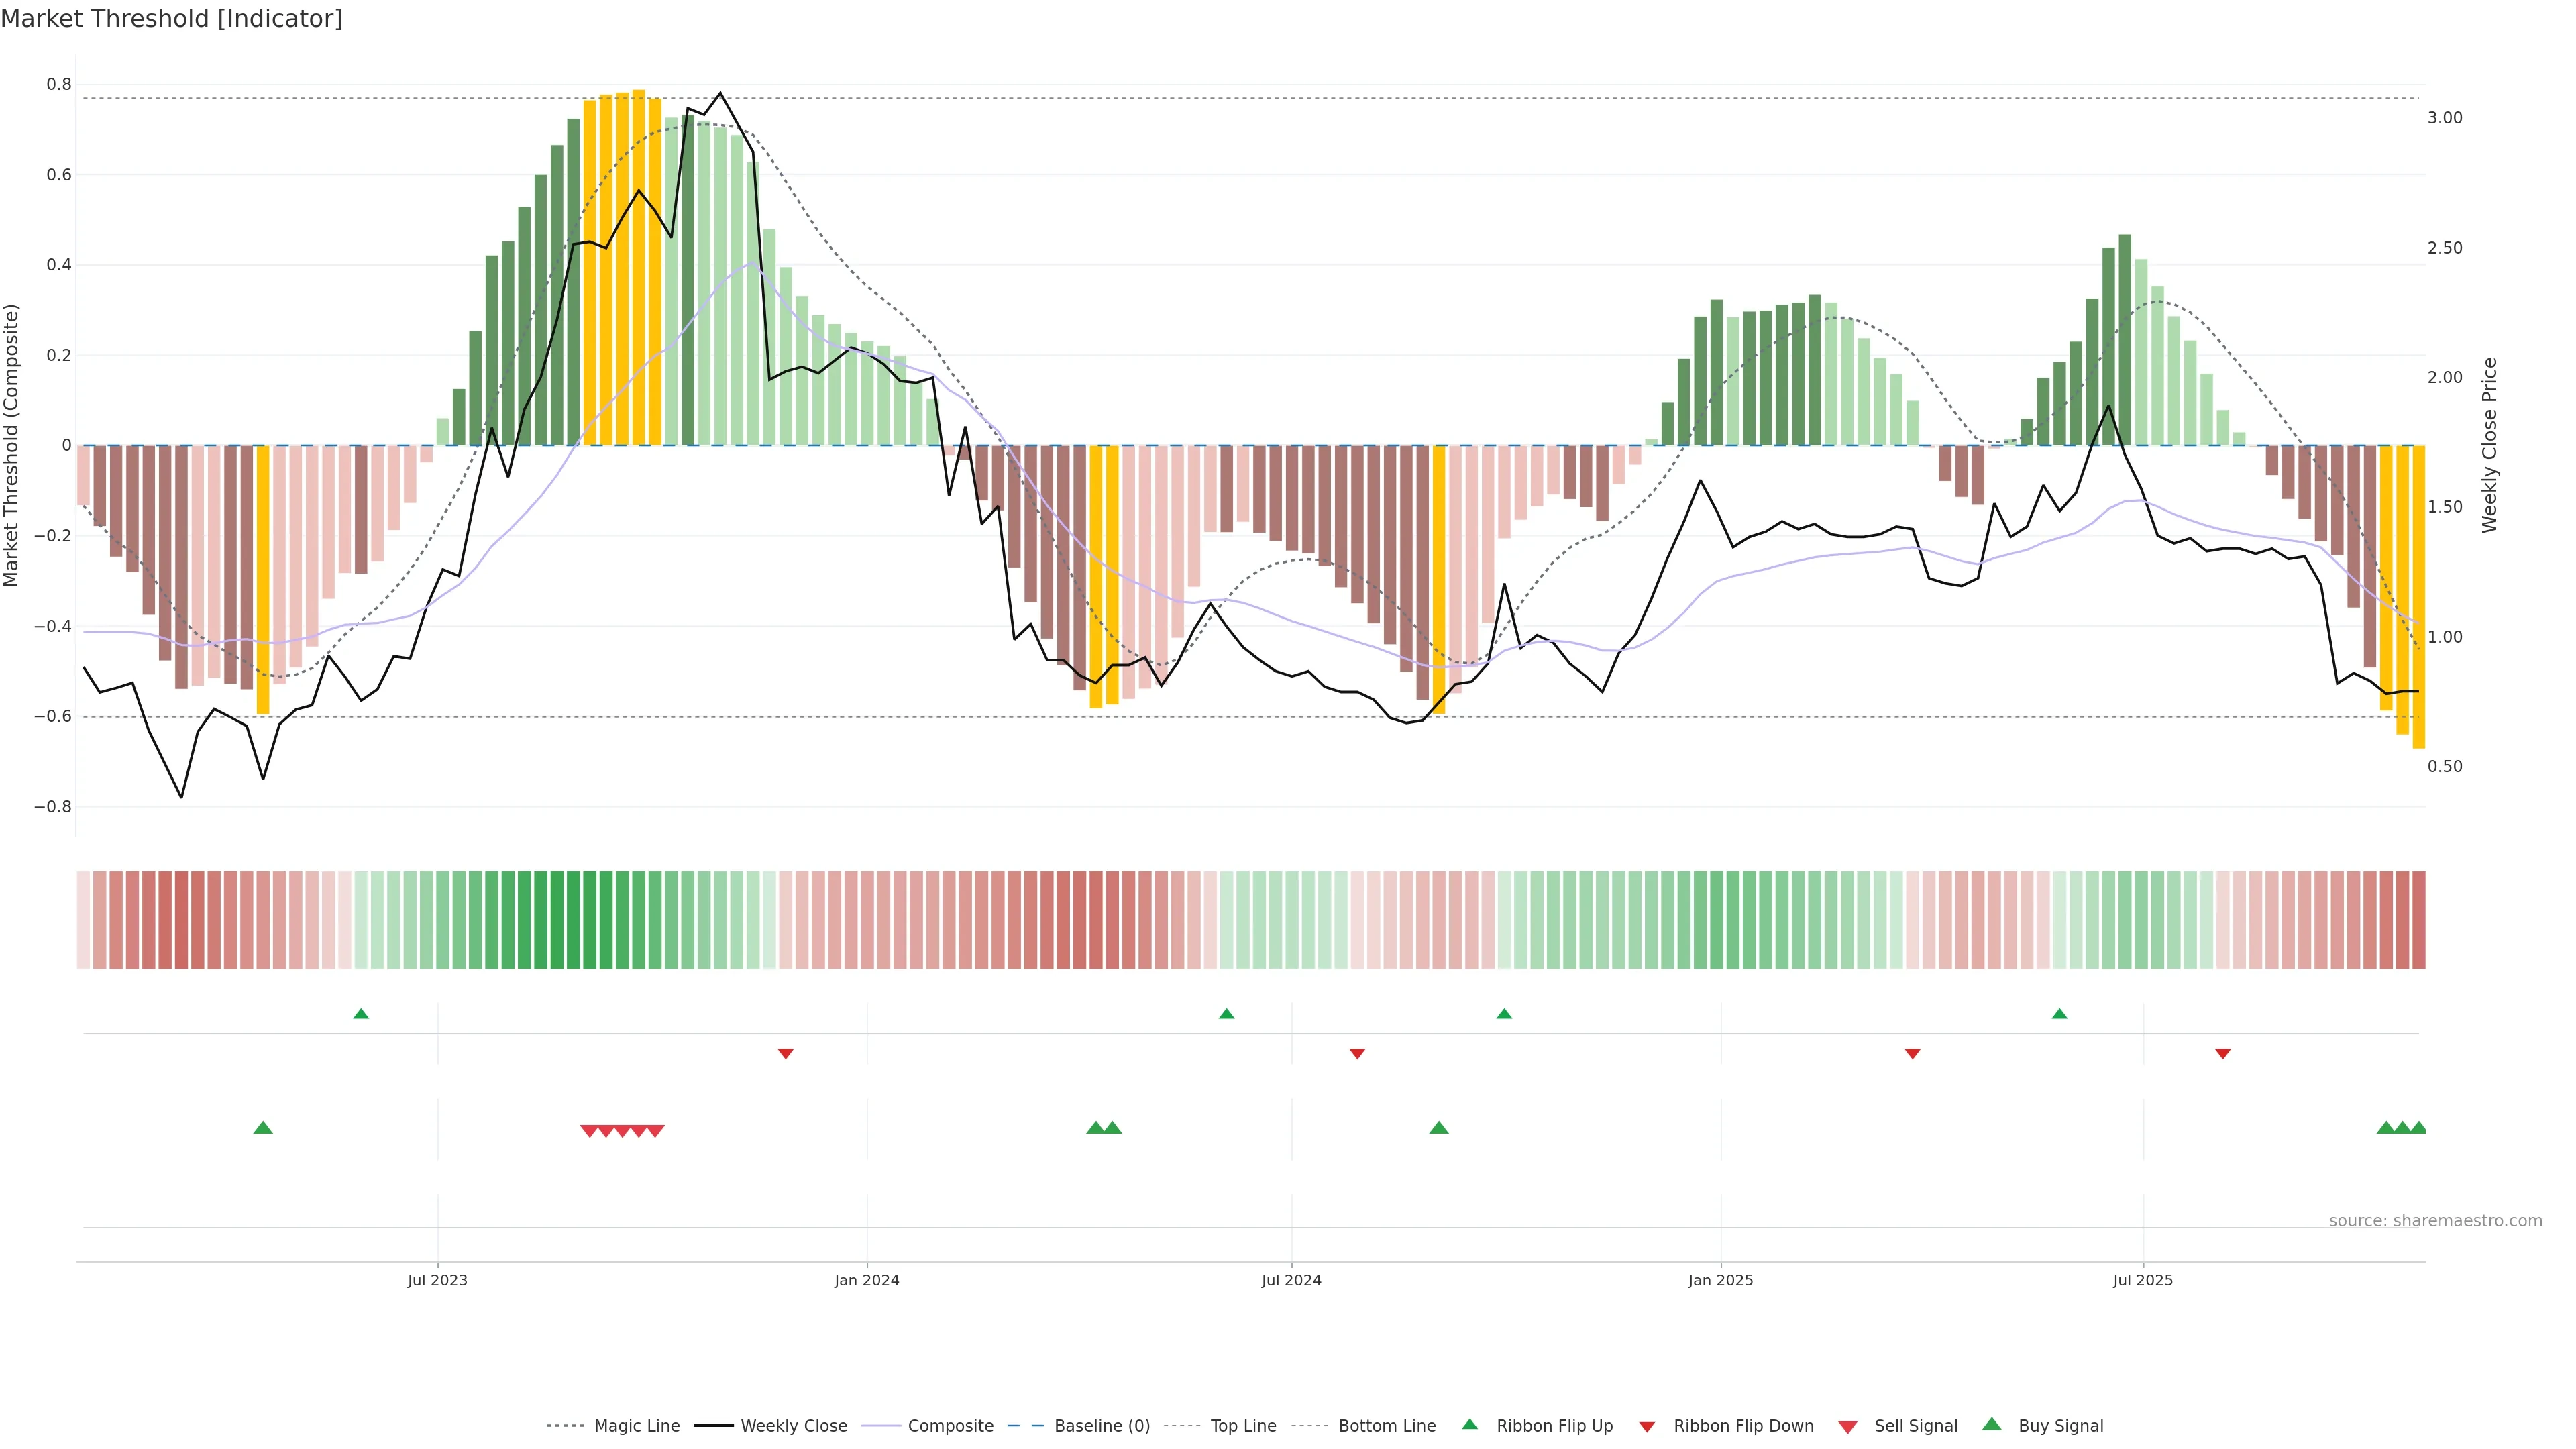The image size is (2576, 1449).
Task: Click the Weekly Close Price axis title
Action: pos(2489,445)
